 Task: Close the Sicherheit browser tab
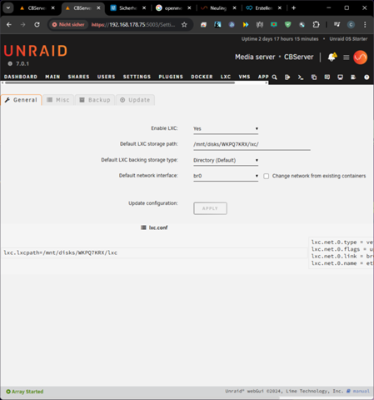(x=144, y=8)
